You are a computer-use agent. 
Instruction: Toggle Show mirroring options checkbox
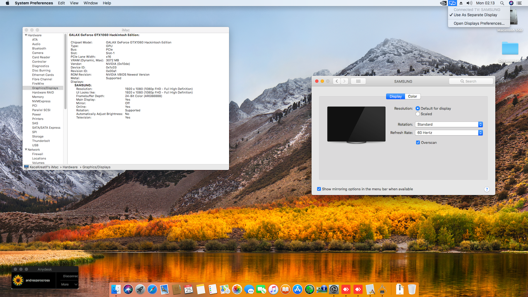[319, 189]
